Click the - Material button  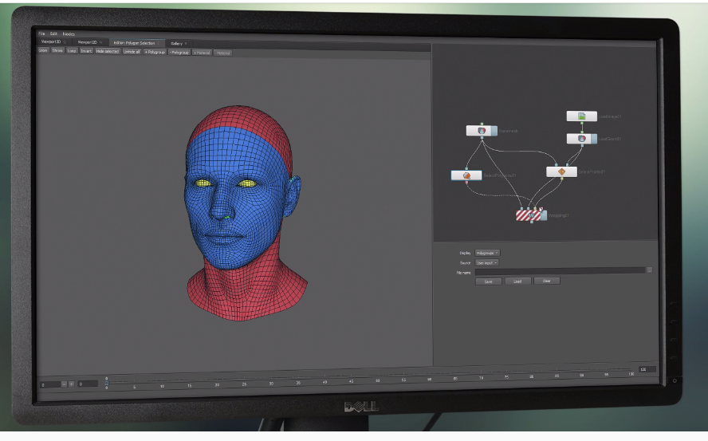click(222, 53)
